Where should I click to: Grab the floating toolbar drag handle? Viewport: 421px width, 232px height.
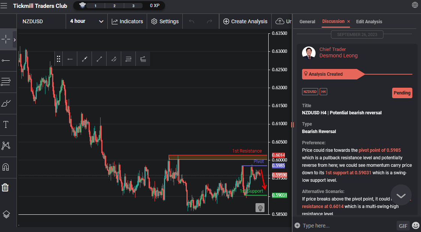(58, 59)
